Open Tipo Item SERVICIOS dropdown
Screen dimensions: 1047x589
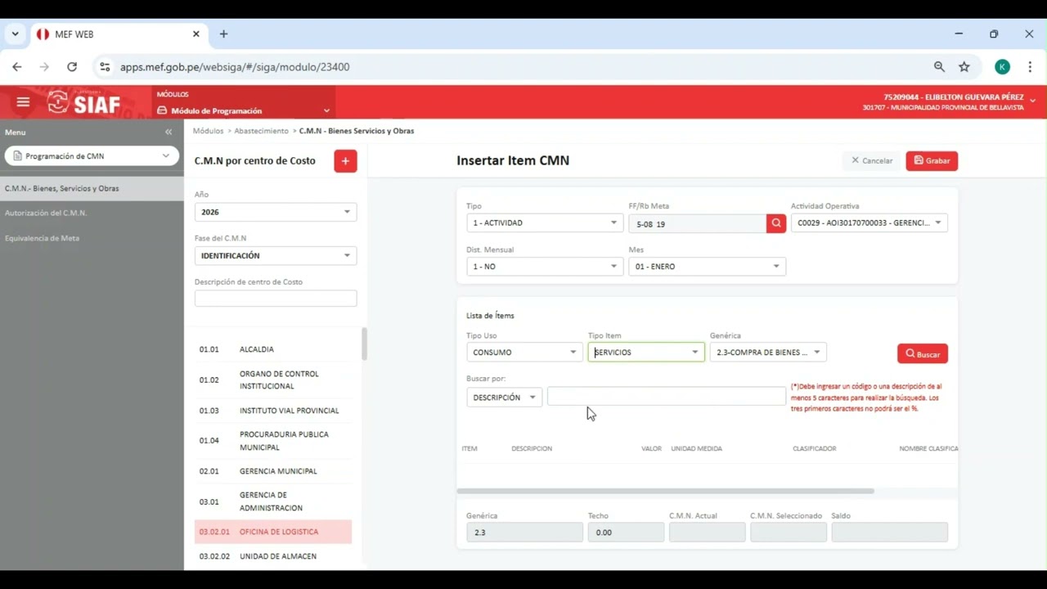(646, 353)
